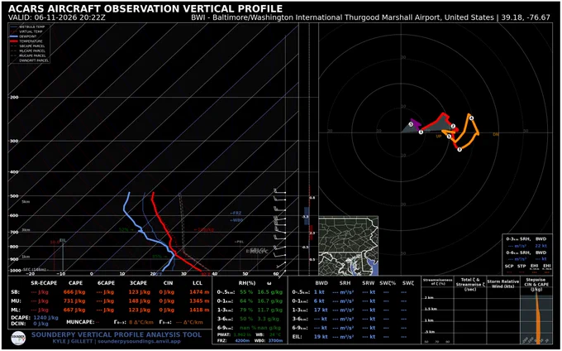The height and width of the screenshot is (351, 562).
Task: Click the 0-.5km RH value 55 %
Action: coord(246,291)
